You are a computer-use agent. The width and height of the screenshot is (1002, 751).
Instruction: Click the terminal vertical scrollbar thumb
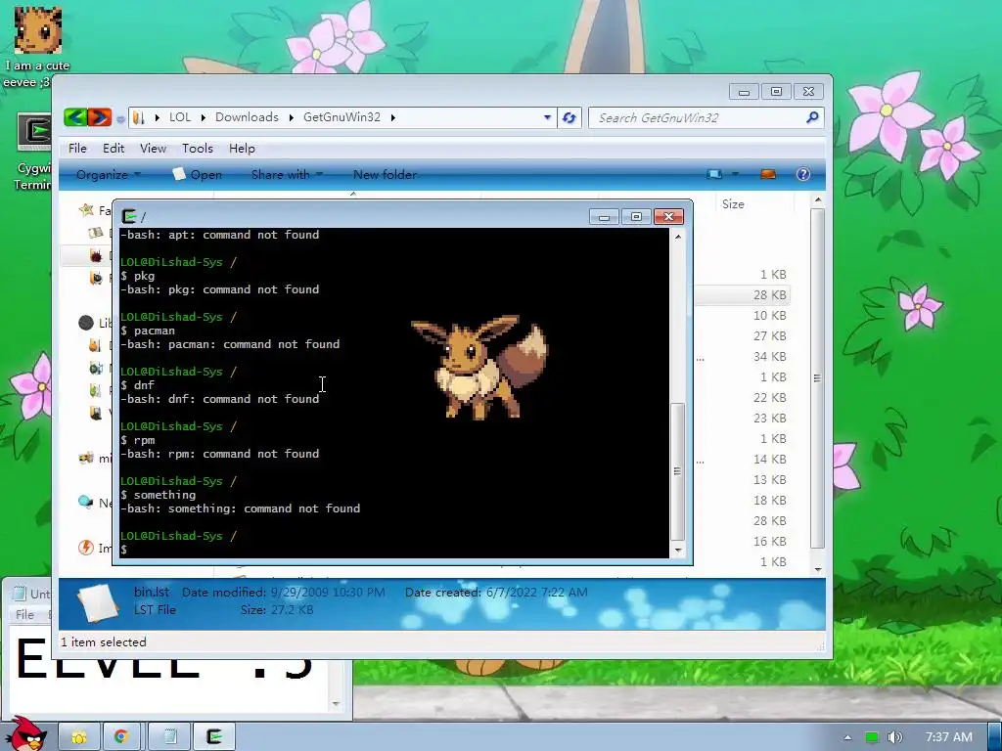[x=677, y=471]
